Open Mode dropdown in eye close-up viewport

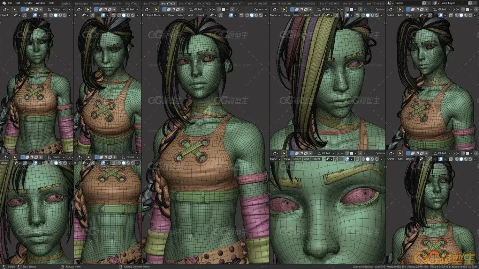point(275,159)
